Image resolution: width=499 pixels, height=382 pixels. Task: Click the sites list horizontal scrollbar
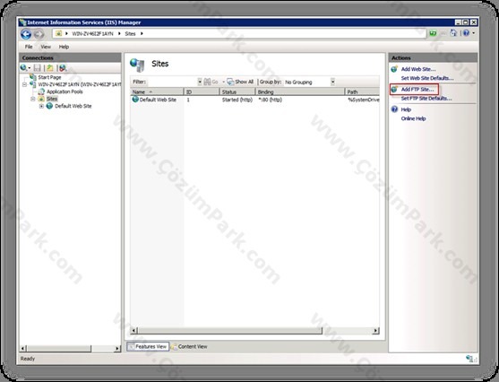(x=254, y=331)
